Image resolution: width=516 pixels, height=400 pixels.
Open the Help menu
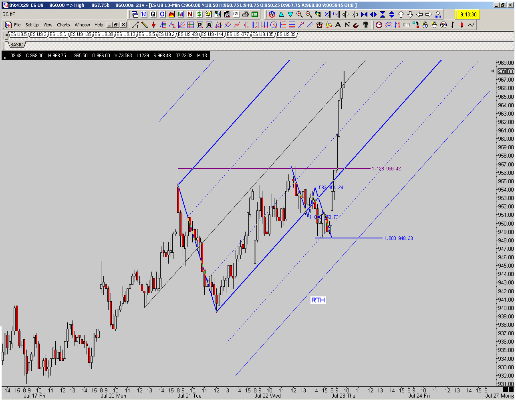pos(99,25)
